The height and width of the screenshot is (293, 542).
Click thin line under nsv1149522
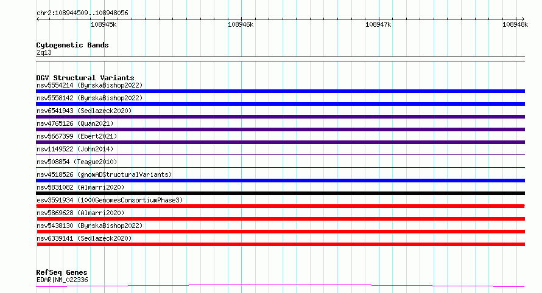click(x=280, y=154)
